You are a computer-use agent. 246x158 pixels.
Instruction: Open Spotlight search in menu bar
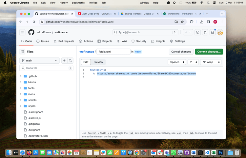tap(208, 3)
